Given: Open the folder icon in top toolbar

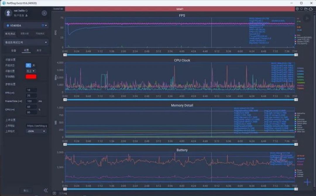Looking at the screenshot, I should coord(306,9).
